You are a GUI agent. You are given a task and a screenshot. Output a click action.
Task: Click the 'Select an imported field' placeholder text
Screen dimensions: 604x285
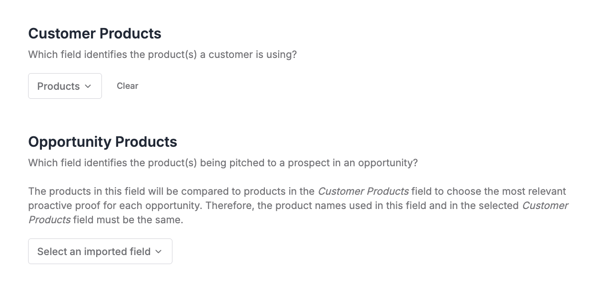tap(94, 252)
